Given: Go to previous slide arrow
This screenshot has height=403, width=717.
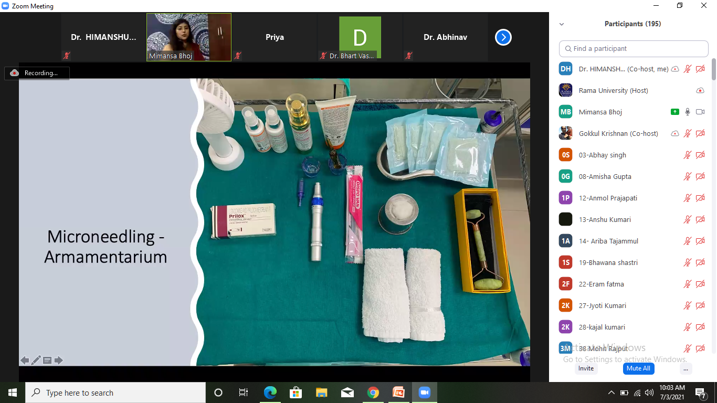Looking at the screenshot, I should coord(25,360).
